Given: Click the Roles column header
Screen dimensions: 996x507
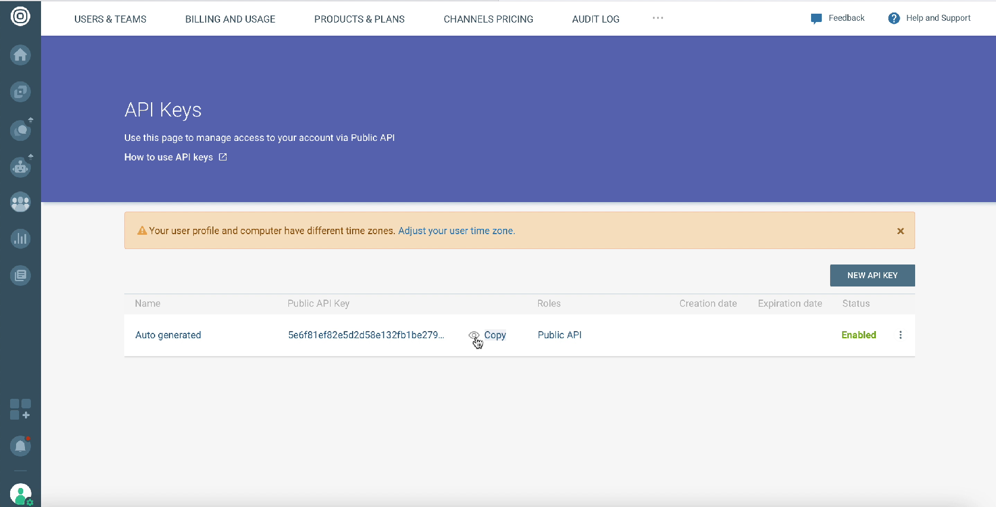Looking at the screenshot, I should pyautogui.click(x=549, y=304).
